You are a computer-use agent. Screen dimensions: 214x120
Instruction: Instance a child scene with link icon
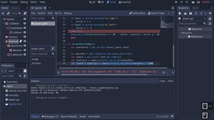pos(8,13)
